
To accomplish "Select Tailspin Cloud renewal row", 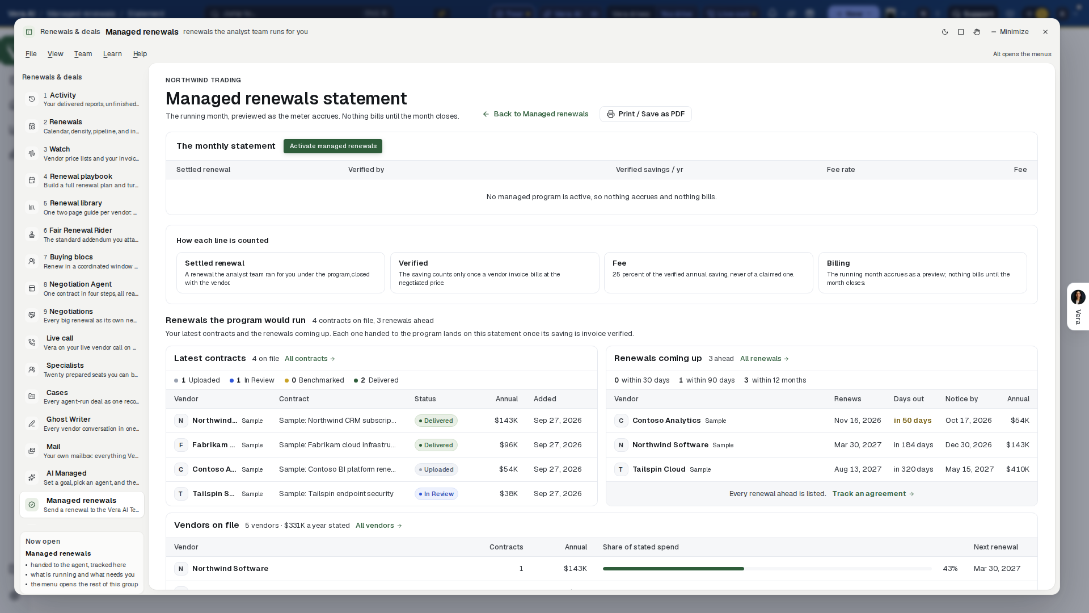I will (x=821, y=469).
